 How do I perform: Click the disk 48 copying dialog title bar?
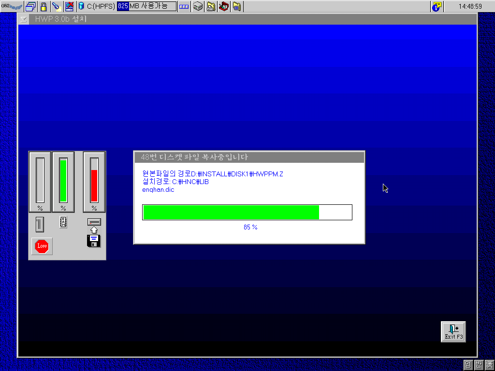tap(249, 157)
